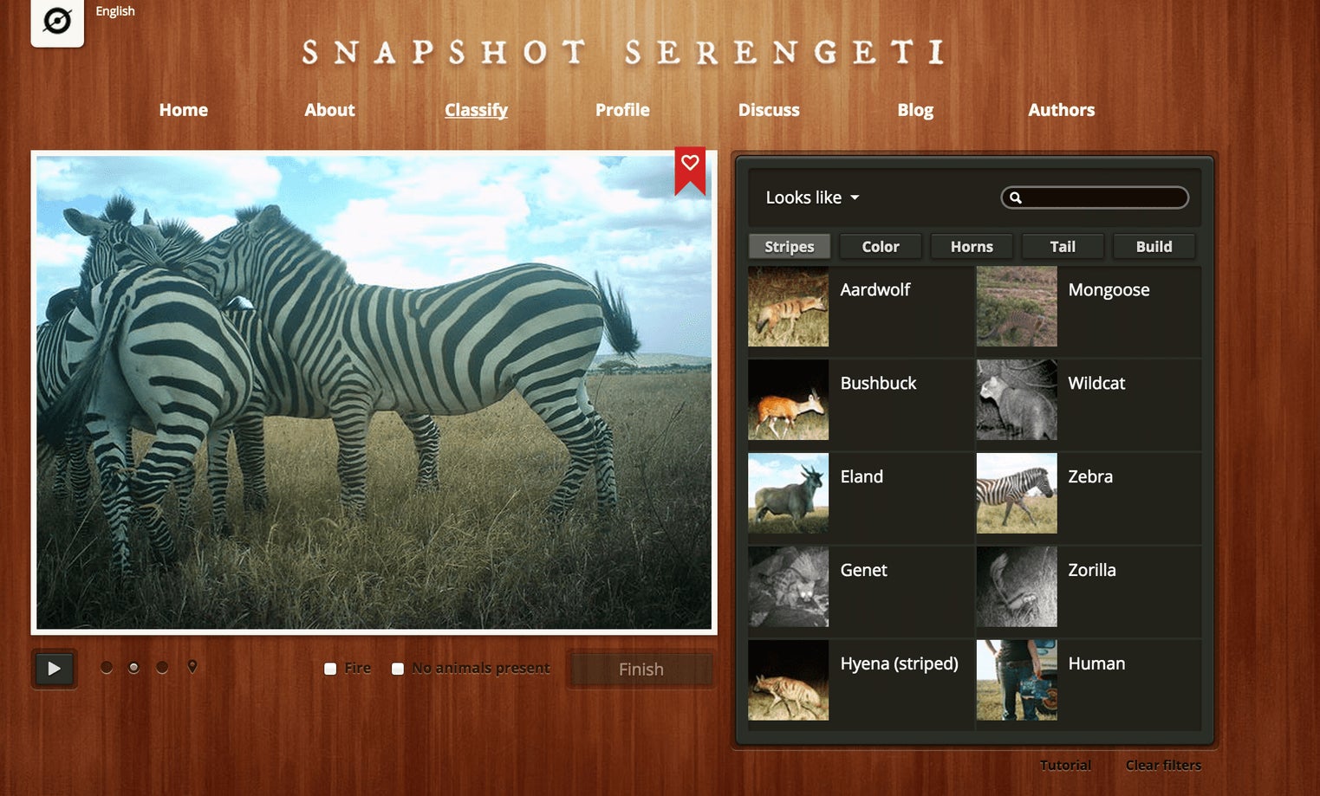The width and height of the screenshot is (1320, 796).
Task: Click the zebra camera trap photo
Action: (374, 392)
